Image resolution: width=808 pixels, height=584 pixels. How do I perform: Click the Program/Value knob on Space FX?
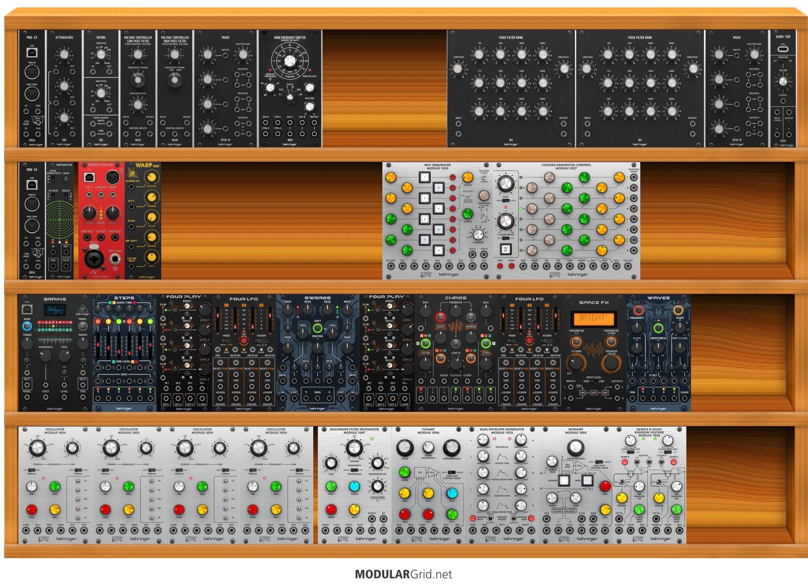611,363
